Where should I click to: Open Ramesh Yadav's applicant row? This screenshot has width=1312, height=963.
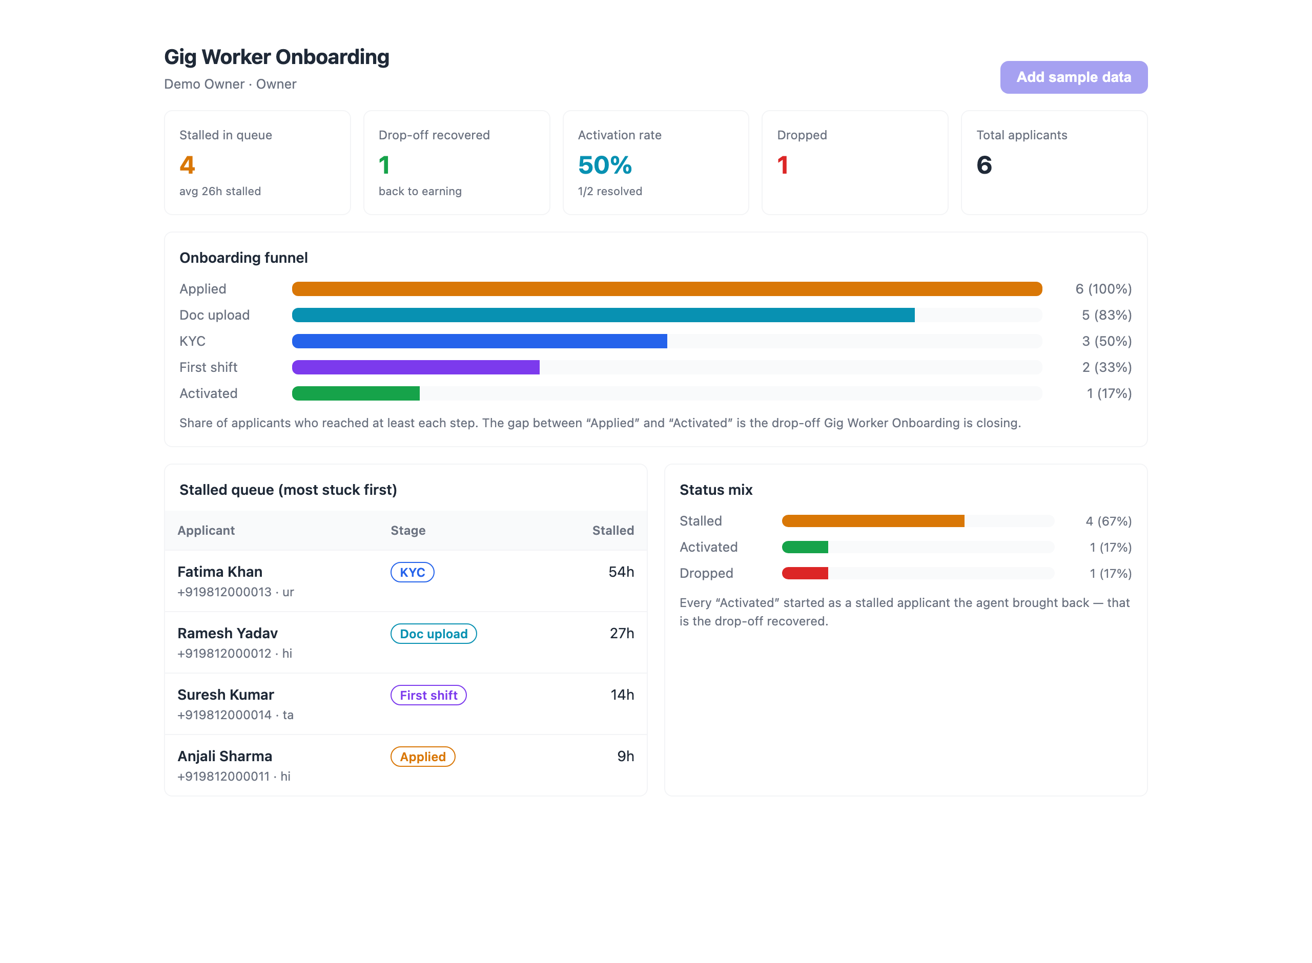406,642
